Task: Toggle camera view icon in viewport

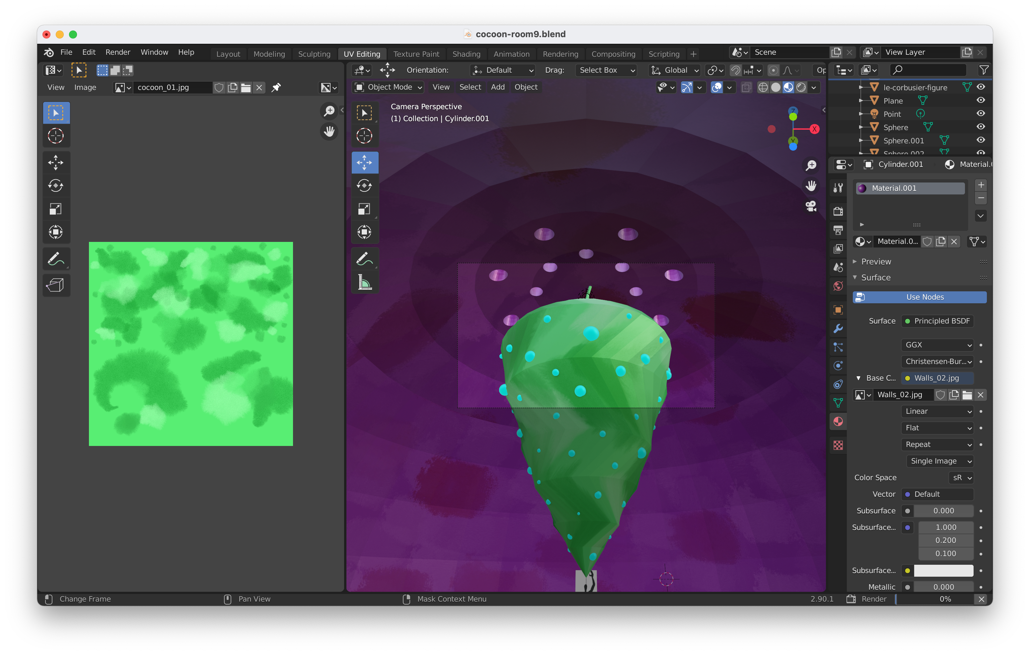Action: click(x=811, y=207)
